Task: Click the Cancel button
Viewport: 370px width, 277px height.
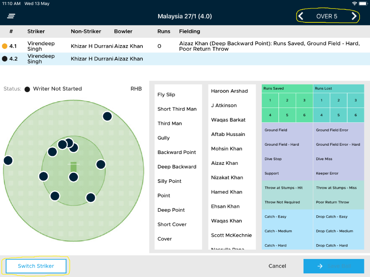Action: [277, 266]
